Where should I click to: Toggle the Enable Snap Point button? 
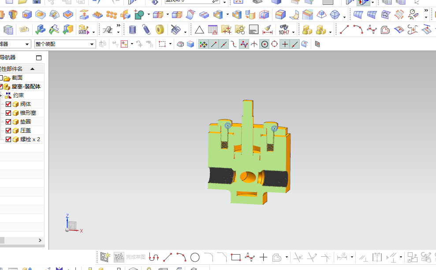[x=204, y=44]
